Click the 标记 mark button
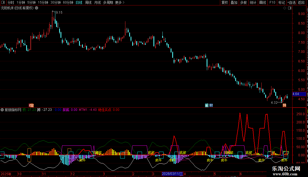Screen dimensions: 308x177 pyautogui.click(x=282, y=2)
